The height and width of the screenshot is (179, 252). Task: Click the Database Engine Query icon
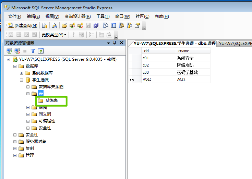(45, 26)
